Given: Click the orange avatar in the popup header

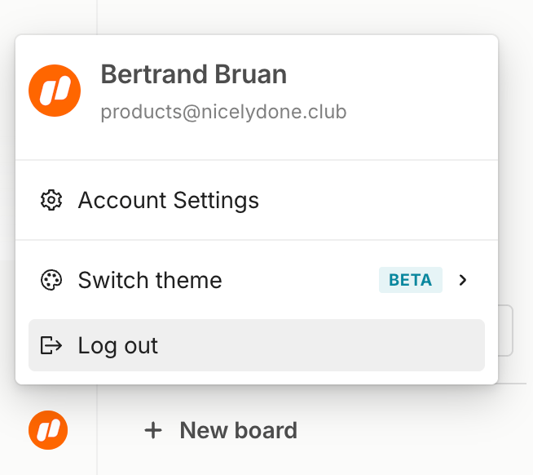Looking at the screenshot, I should (55, 91).
